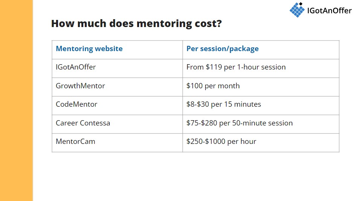Click the '$119' price in first row
The height and width of the screenshot is (201, 355).
click(x=214, y=67)
